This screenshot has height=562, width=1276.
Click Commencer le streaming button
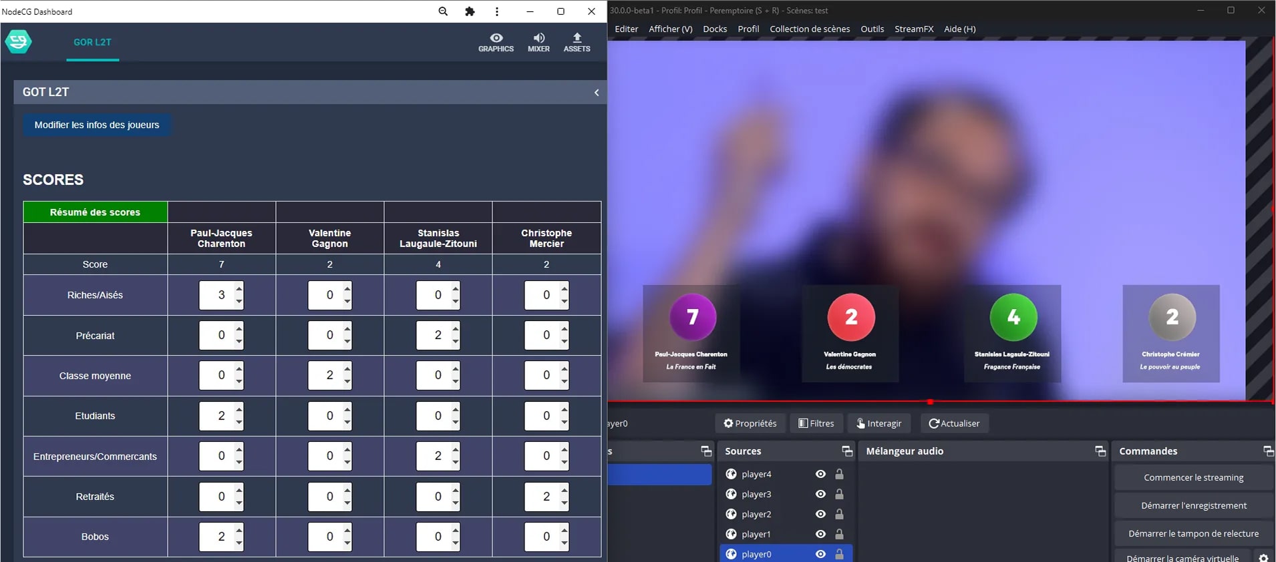pyautogui.click(x=1193, y=477)
